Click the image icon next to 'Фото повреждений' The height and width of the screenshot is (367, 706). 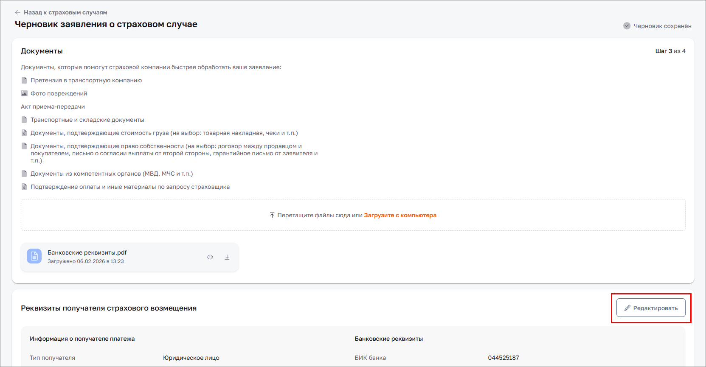pyautogui.click(x=24, y=93)
